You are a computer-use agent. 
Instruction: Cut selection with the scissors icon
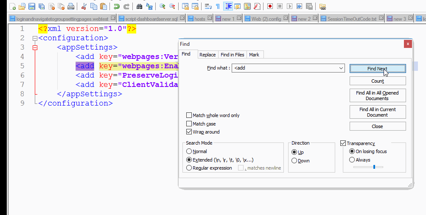84,6
